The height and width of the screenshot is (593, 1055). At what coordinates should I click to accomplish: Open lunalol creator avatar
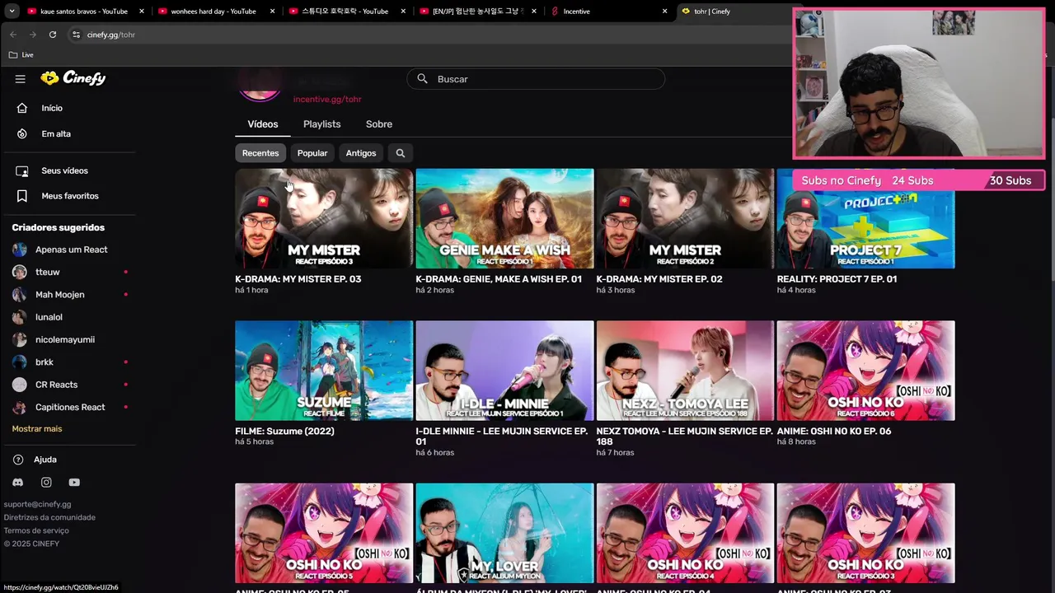20,317
